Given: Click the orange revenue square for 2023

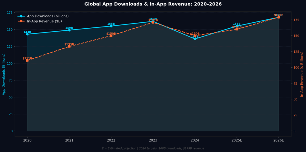Looking at the screenshot, I should pos(153,22).
